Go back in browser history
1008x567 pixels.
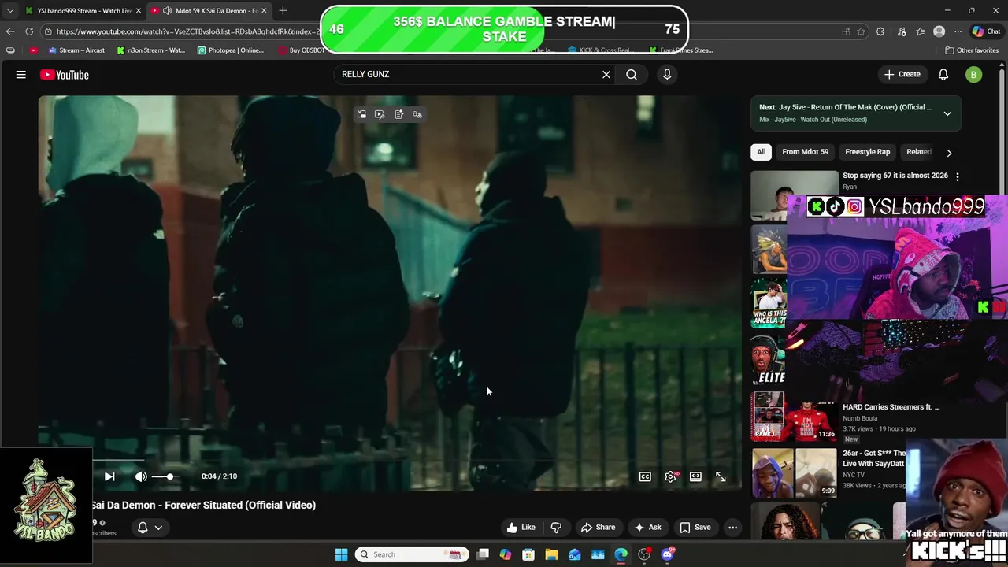(x=10, y=31)
